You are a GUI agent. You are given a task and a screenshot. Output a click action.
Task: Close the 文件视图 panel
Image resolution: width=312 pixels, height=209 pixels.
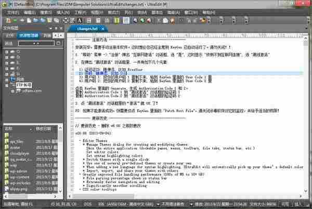click(61, 29)
